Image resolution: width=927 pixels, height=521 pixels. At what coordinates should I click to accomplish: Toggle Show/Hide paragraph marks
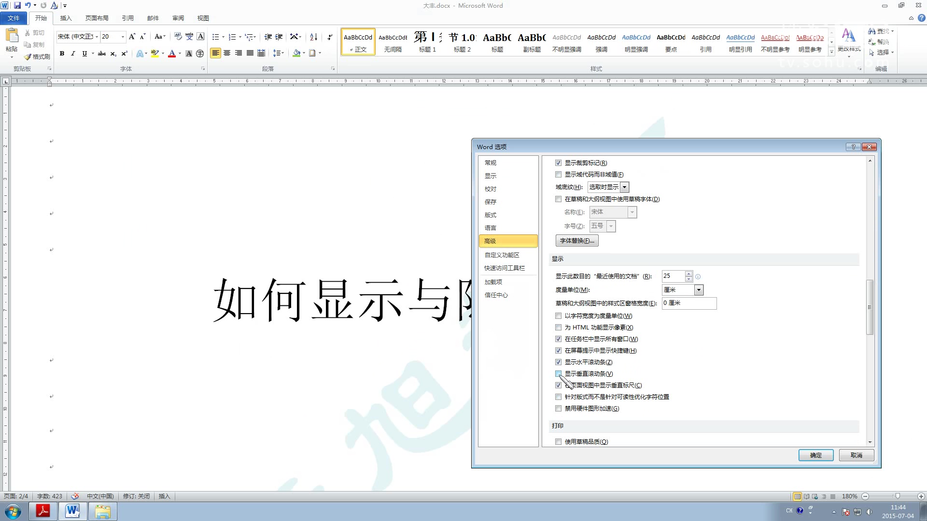point(330,37)
